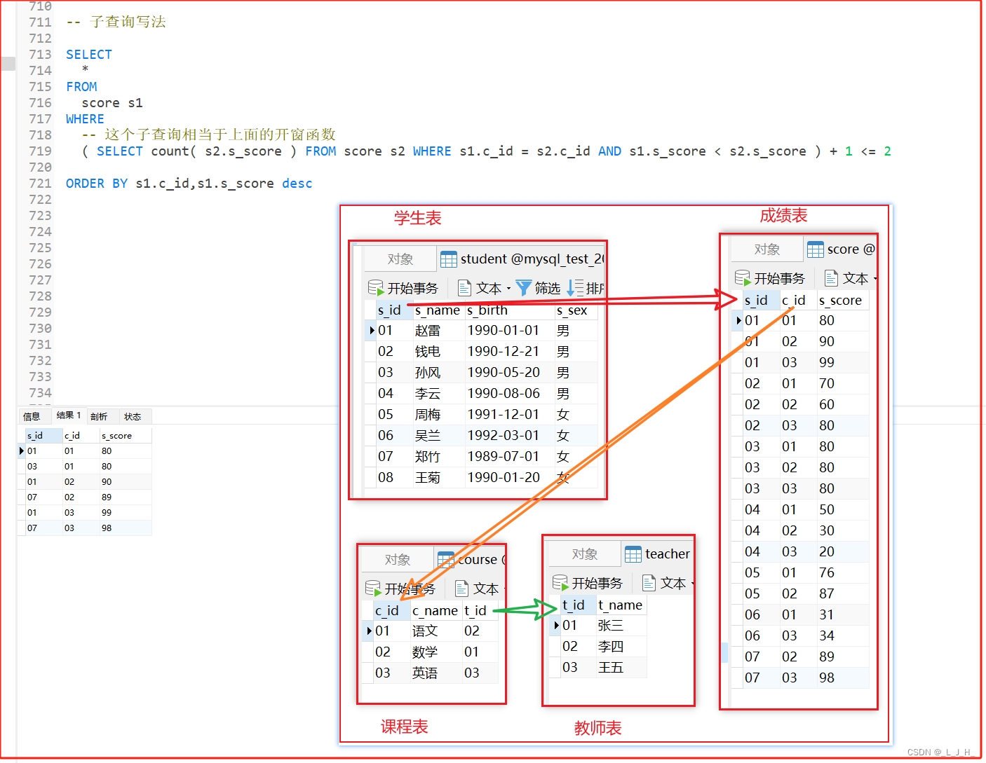Click 开始事务 button in teacher window
Screen dimensions: 986x763
tap(587, 583)
